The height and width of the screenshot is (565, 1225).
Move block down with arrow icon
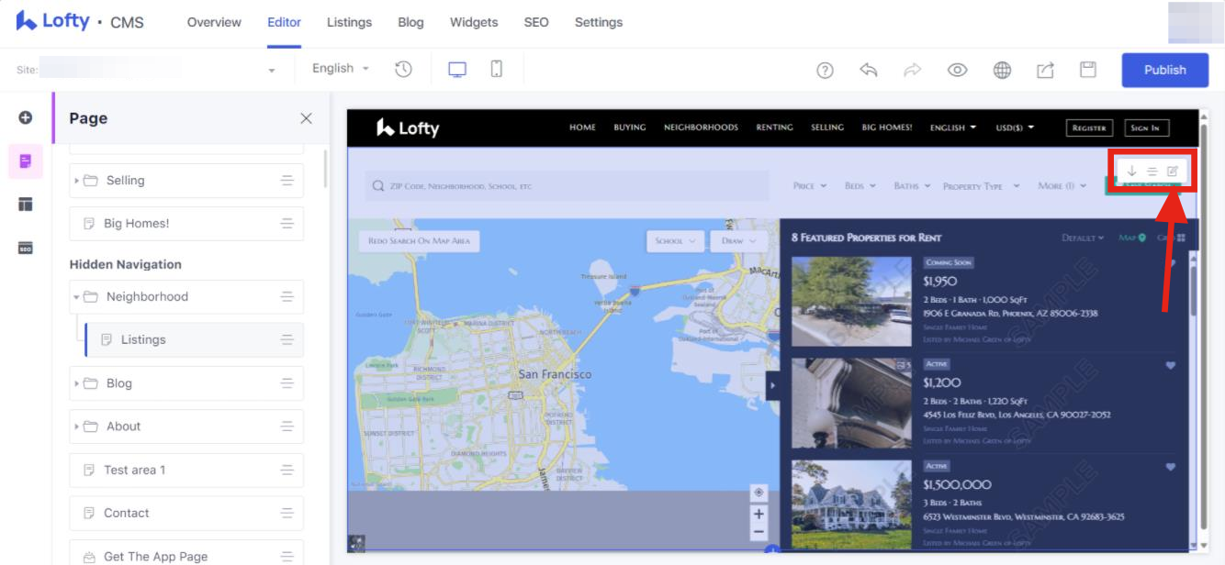(1131, 171)
